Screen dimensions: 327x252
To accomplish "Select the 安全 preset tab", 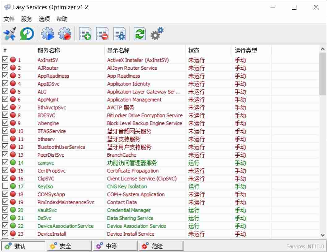I will point(69,246).
